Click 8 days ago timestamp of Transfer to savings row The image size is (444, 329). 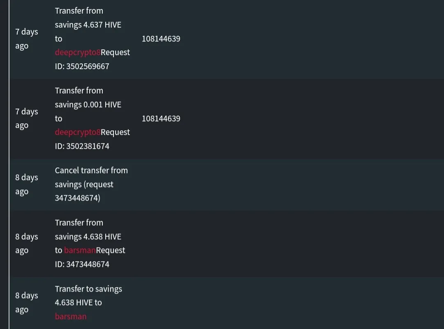(27, 302)
